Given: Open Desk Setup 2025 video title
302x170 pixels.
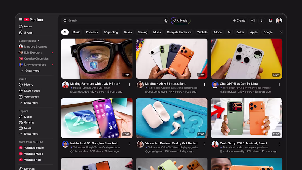Looking at the screenshot, I should [244, 143].
